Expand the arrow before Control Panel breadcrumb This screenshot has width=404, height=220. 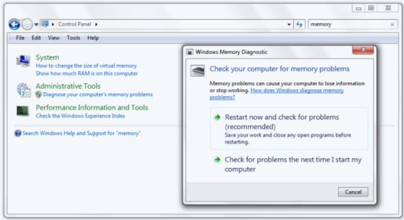(x=53, y=24)
